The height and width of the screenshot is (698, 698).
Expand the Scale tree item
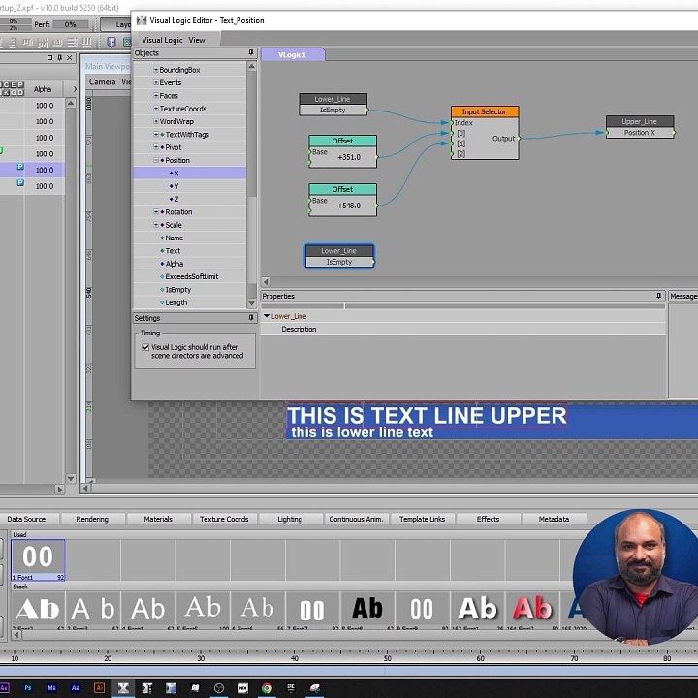156,225
